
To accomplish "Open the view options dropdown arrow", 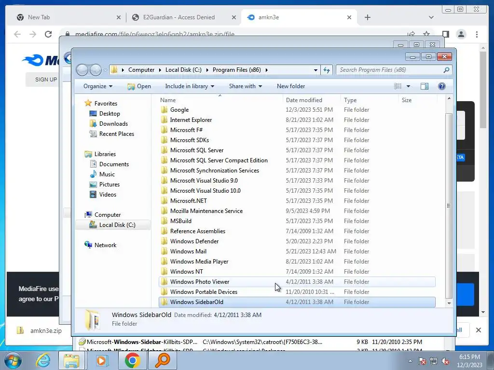I will click(x=408, y=86).
